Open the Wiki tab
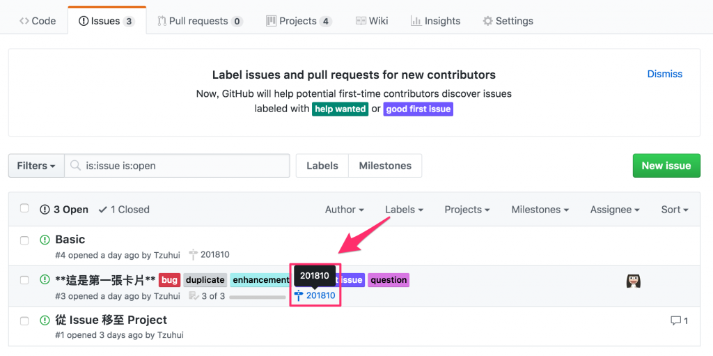The image size is (713, 356). click(x=372, y=21)
